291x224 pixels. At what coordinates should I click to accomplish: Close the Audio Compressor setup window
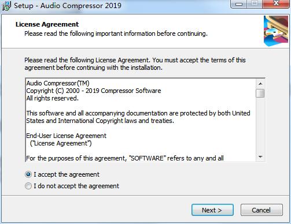click(x=276, y=4)
